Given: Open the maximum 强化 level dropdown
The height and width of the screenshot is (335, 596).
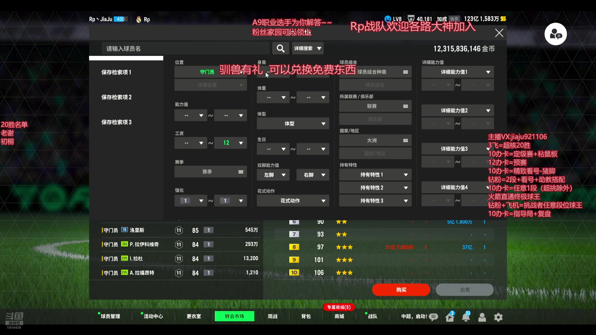Looking at the screenshot, I should (x=230, y=201).
